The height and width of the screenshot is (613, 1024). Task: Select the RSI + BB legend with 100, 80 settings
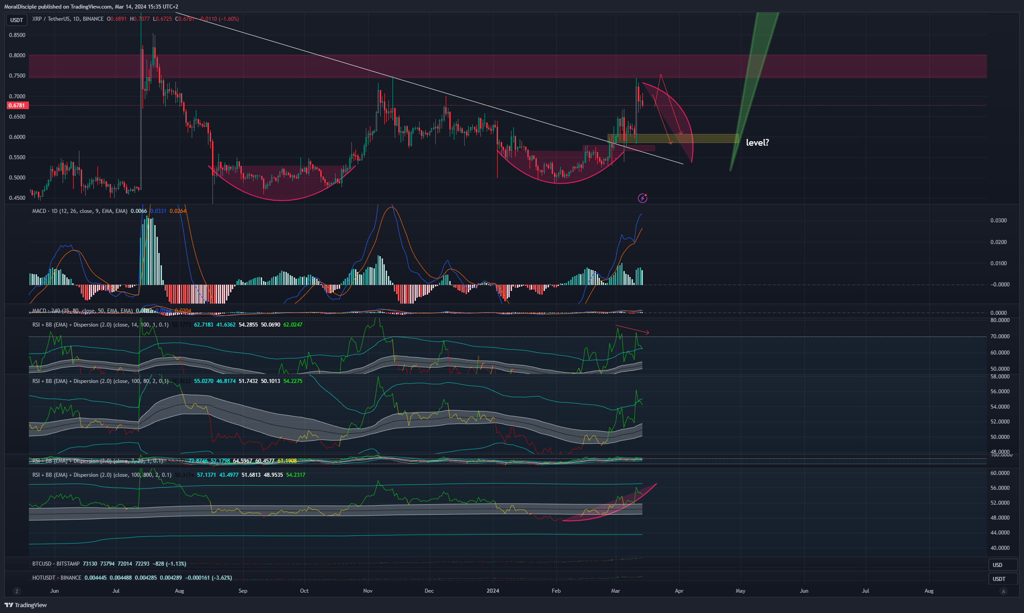(x=101, y=381)
